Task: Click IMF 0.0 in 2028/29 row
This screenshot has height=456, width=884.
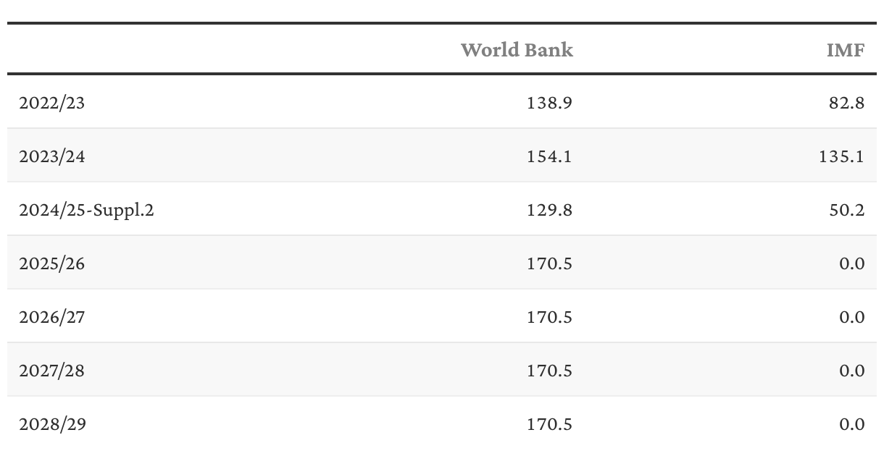Action: coord(851,424)
